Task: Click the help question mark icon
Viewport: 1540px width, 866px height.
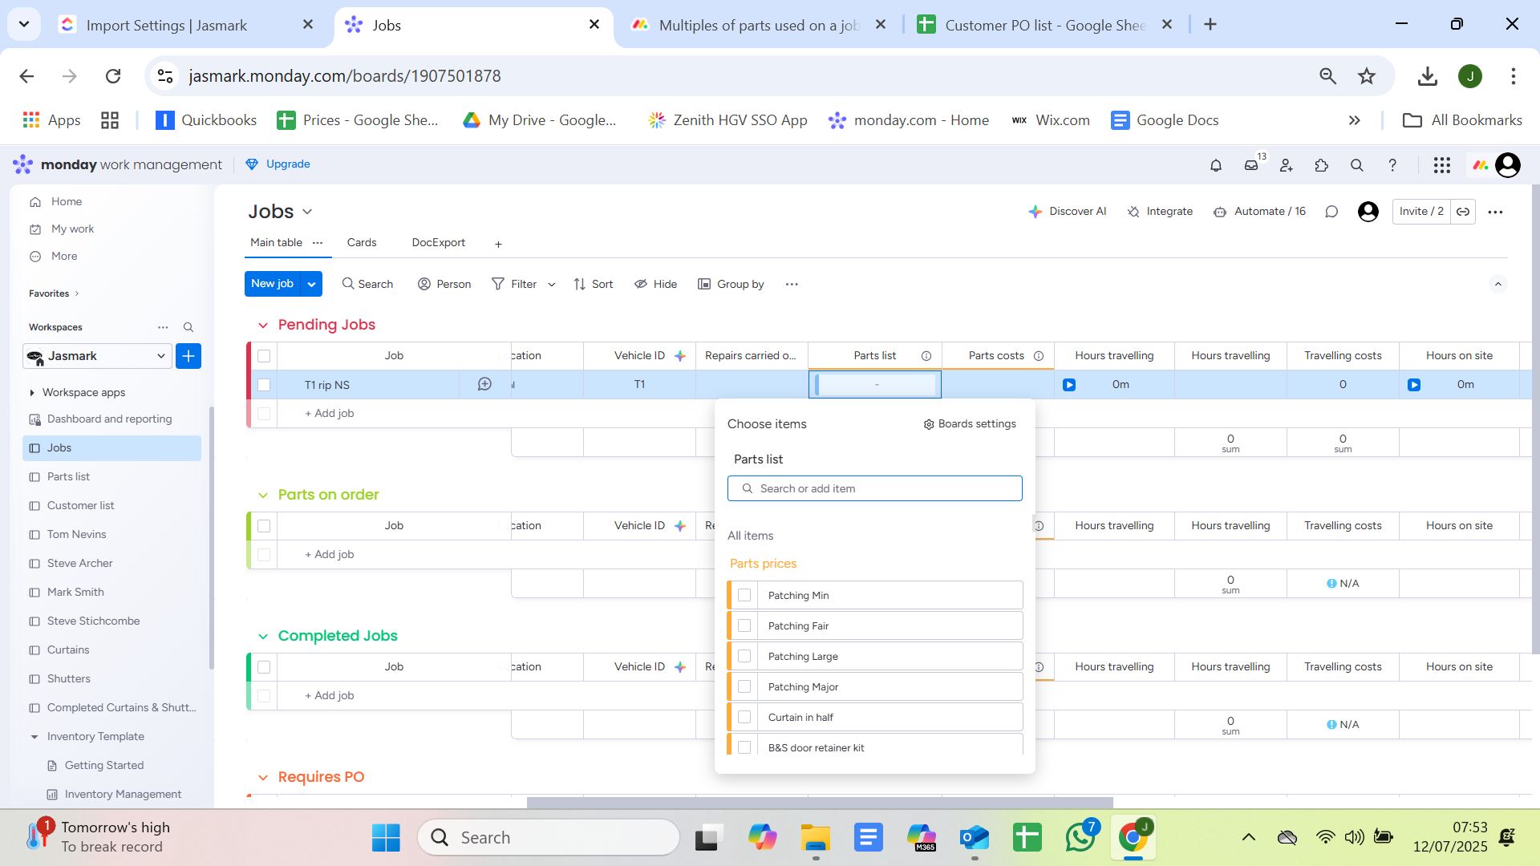Action: click(1392, 165)
